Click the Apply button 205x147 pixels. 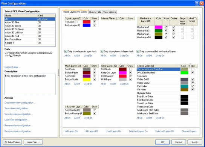(x=195, y=142)
